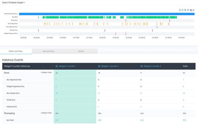Select the pan hand tool on the timeline
This screenshot has height=128, width=198.
[188, 10]
